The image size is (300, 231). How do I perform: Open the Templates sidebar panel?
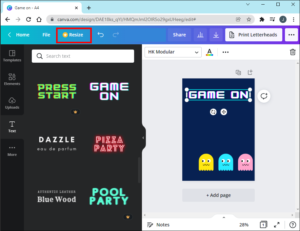12,56
